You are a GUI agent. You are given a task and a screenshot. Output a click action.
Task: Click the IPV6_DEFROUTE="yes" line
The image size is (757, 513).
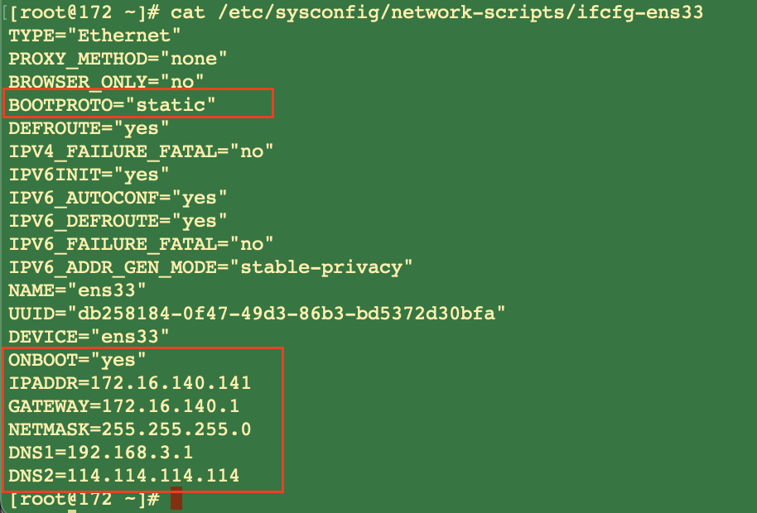coord(118,221)
